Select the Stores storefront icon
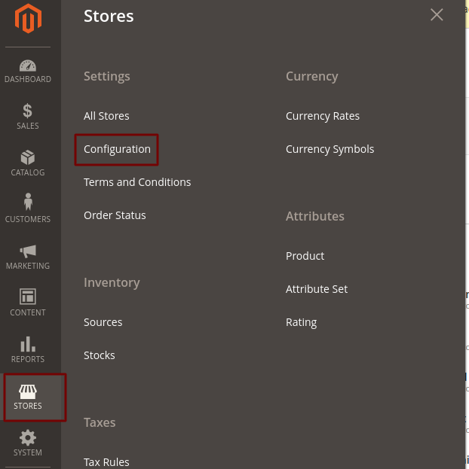The height and width of the screenshot is (469, 469). point(28,391)
